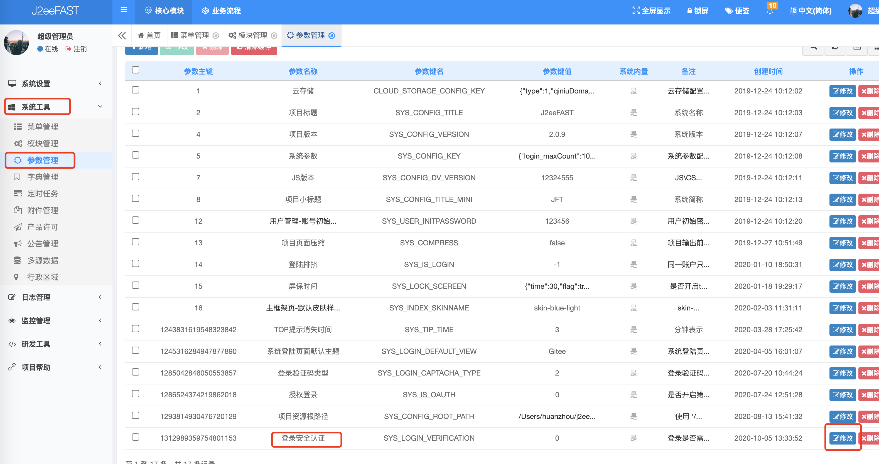Check the checkbox for the 登陆排挤 row
The height and width of the screenshot is (464, 879).
pos(136,263)
